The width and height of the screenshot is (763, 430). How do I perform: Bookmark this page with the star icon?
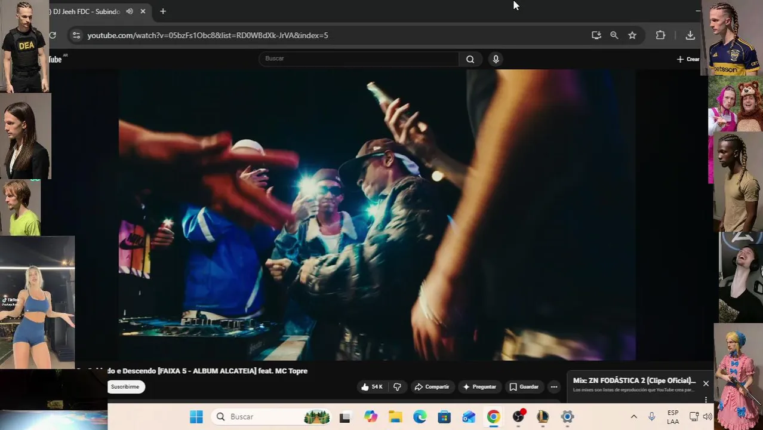[x=632, y=35]
